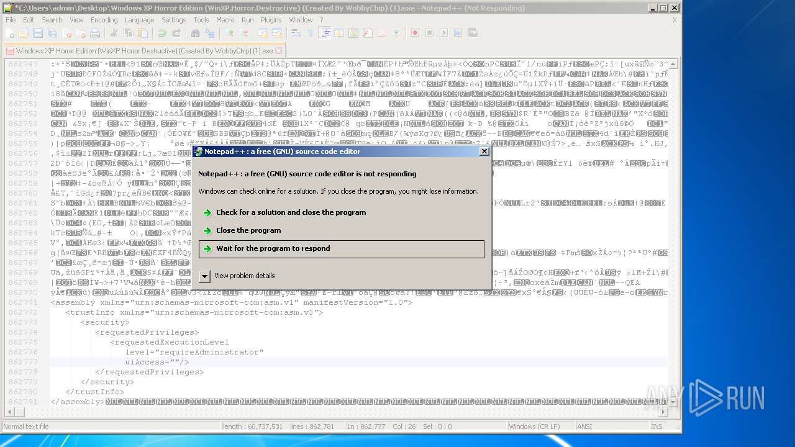Click the Copy toolbar icon
Screen dimensions: 795x447
[x=129, y=33]
